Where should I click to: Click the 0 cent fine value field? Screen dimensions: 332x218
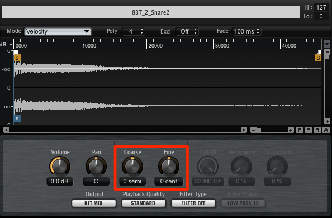(169, 182)
